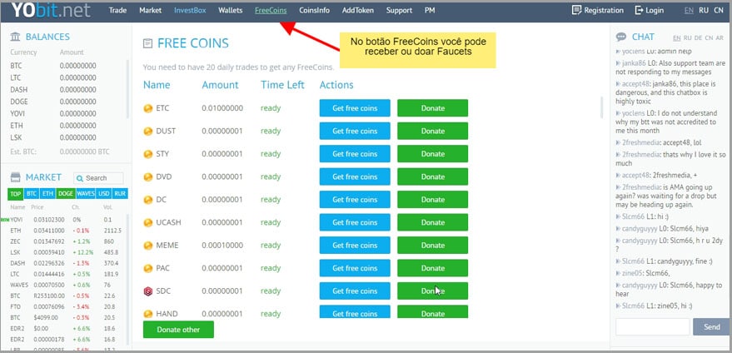
Task: Click the UCASH coin icon
Action: click(148, 223)
